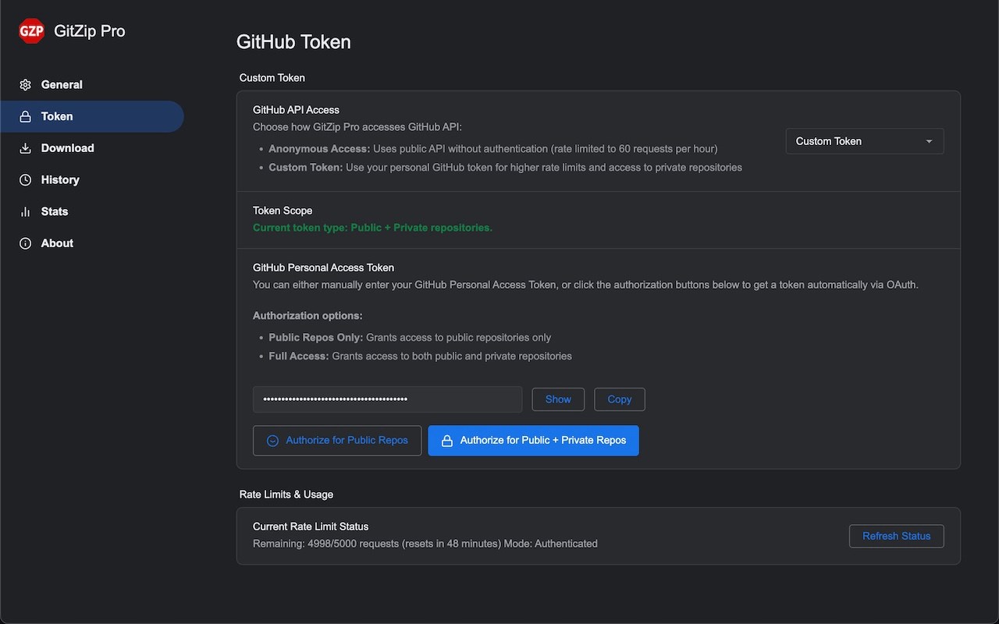The image size is (999, 624).
Task: Click Authorize for Public Repos
Action: 337,441
